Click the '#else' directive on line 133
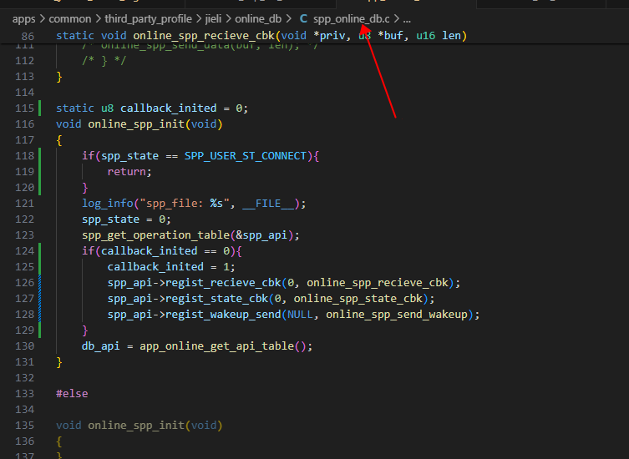The image size is (629, 459). coord(72,394)
